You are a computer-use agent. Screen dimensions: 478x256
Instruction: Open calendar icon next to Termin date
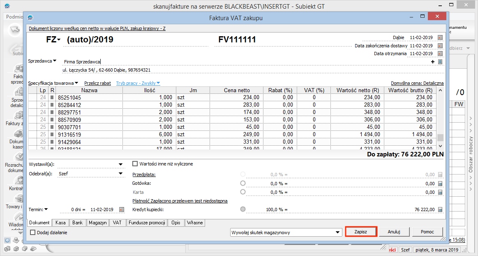coord(121,209)
